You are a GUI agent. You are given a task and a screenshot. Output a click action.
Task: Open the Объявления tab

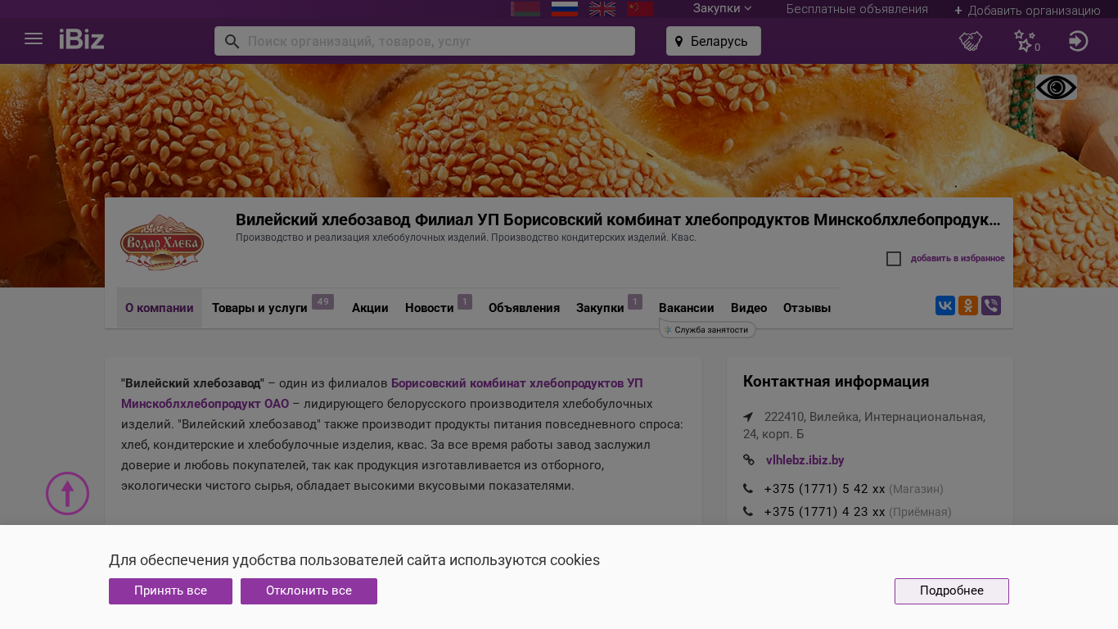click(x=524, y=308)
